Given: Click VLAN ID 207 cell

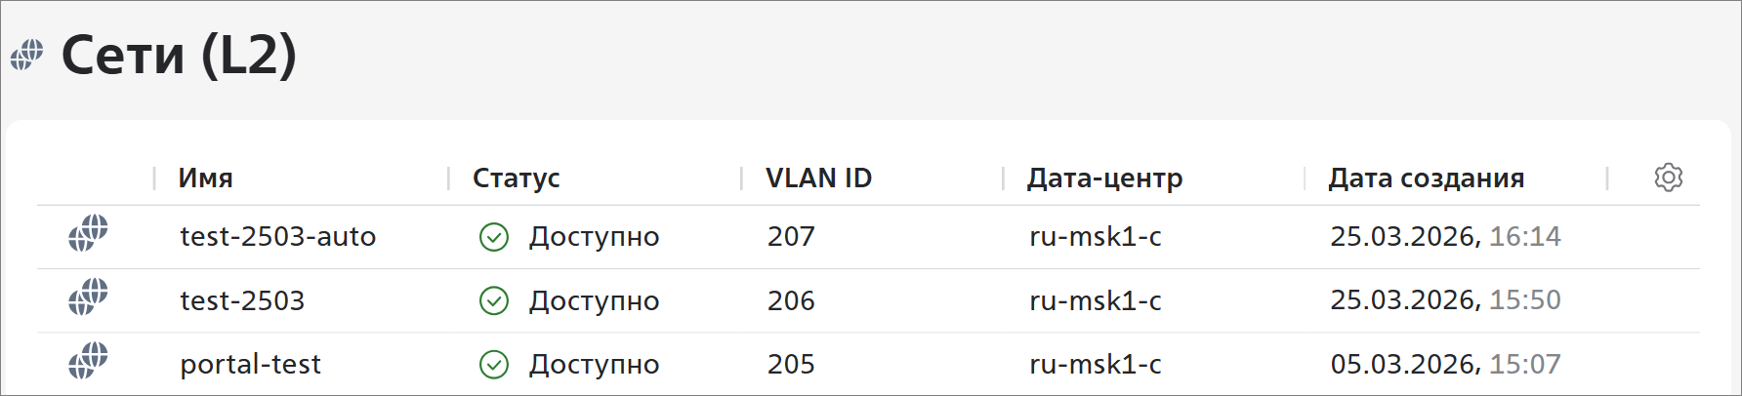Looking at the screenshot, I should pos(791,237).
